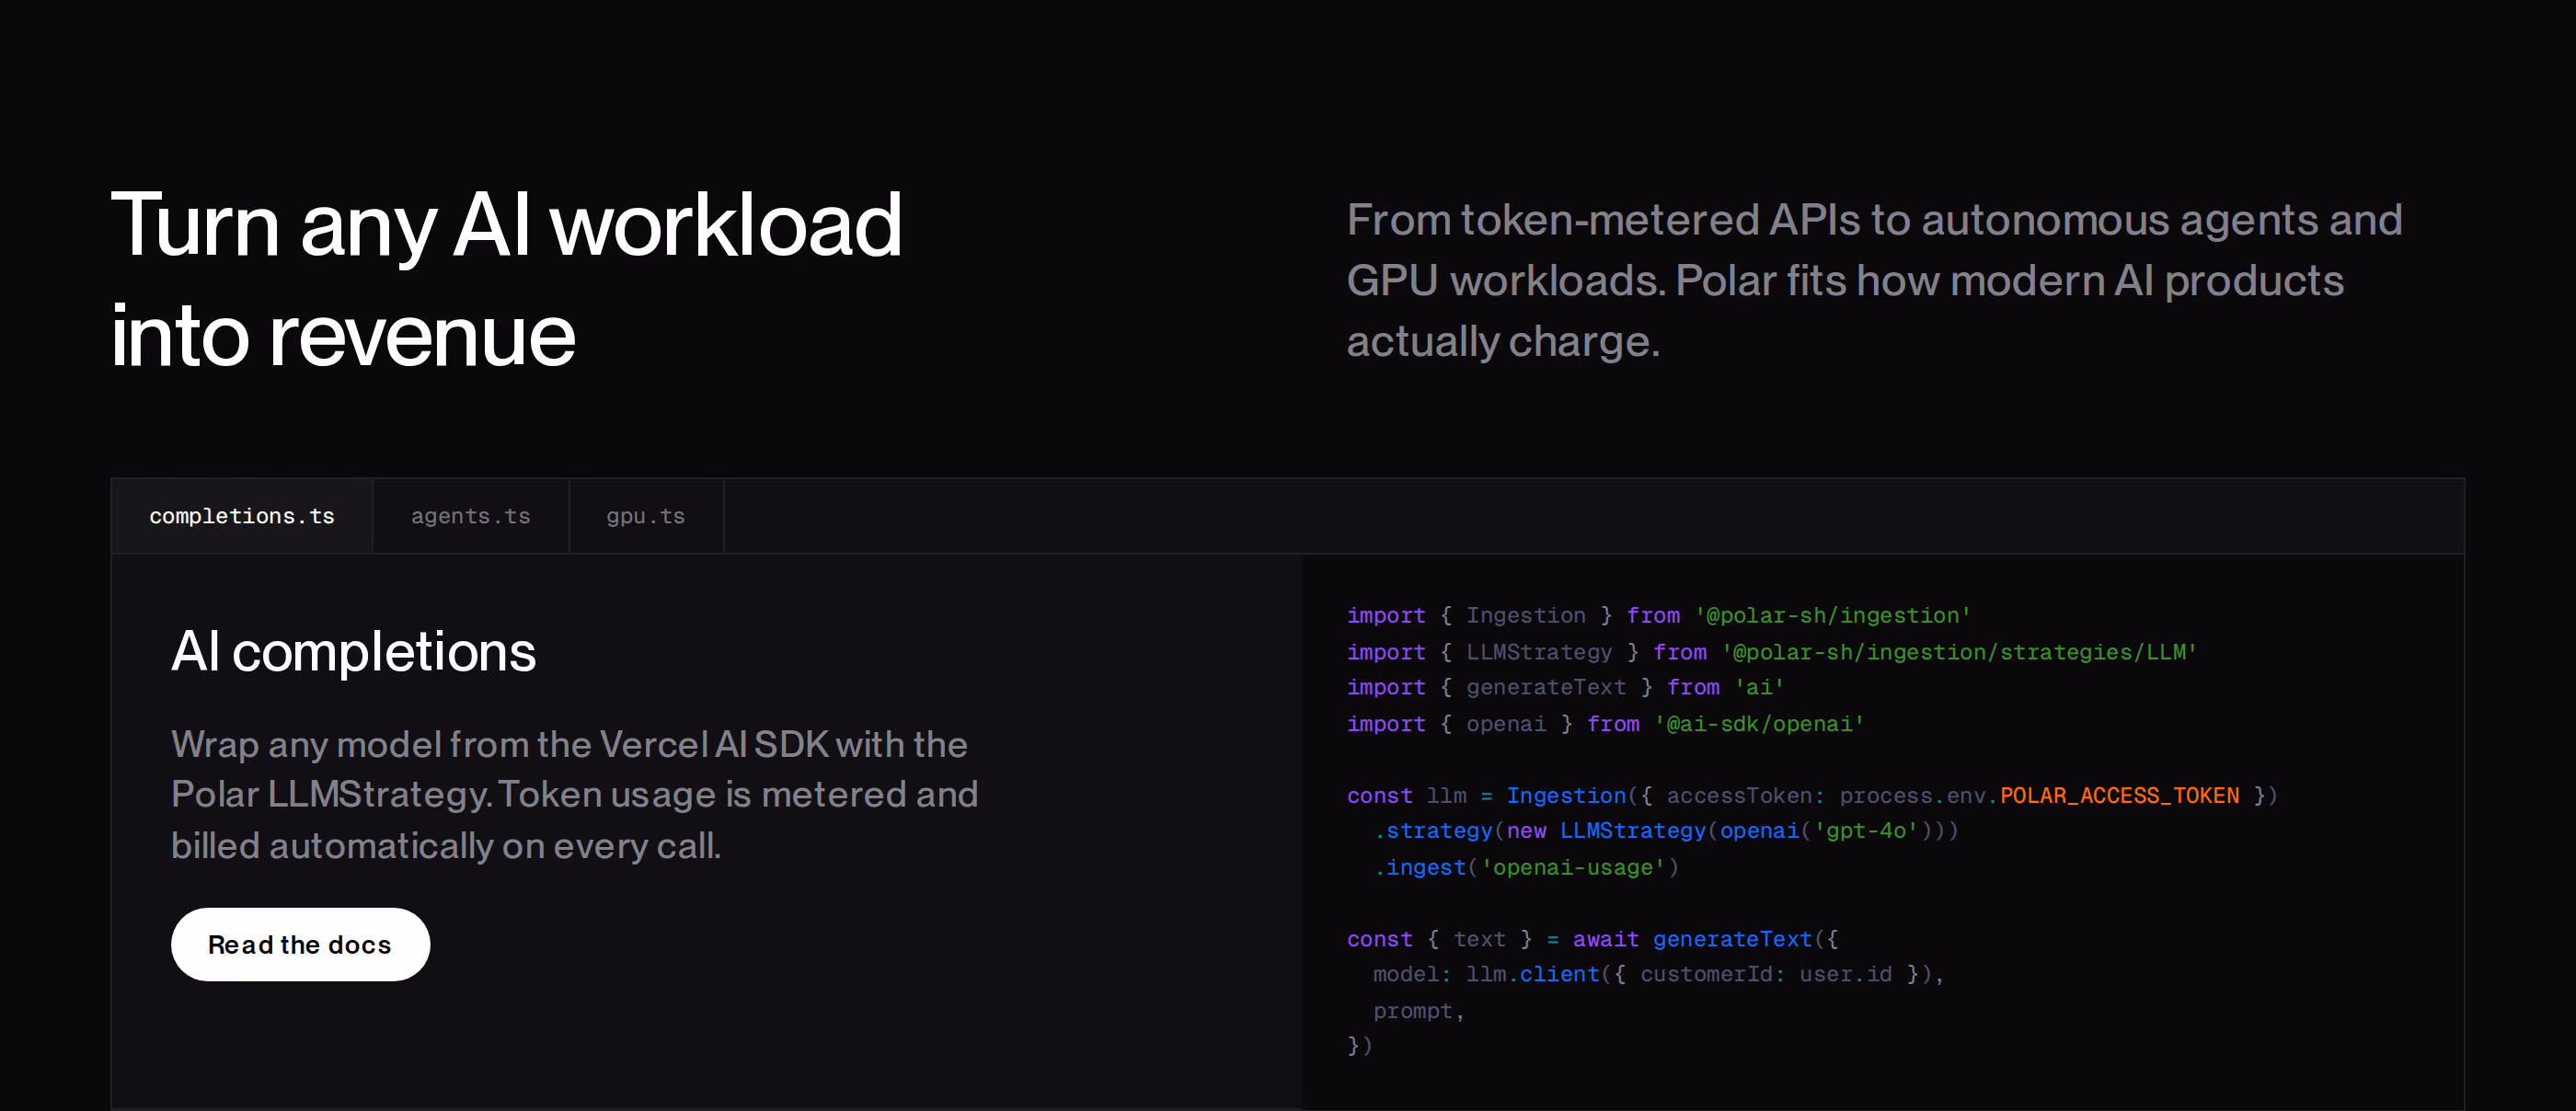Click the POLAR_ACCESS_TOKEN variable in code
The height and width of the screenshot is (1111, 2576).
point(2119,796)
